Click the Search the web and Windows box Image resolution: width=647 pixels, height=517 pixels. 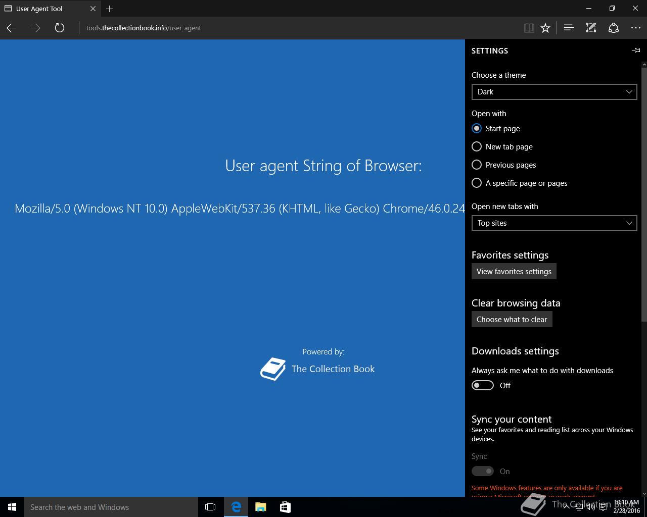pos(111,507)
